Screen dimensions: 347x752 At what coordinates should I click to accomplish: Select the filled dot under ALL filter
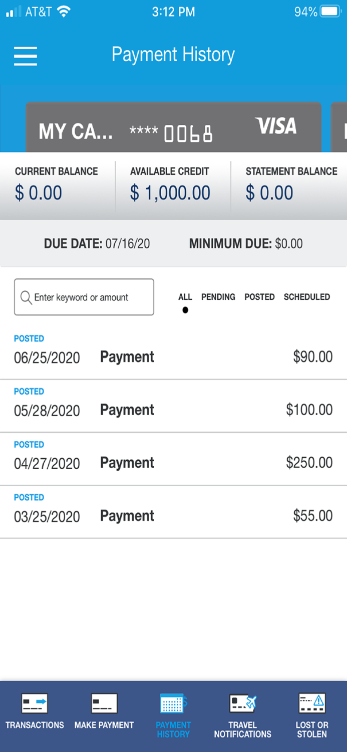pyautogui.click(x=185, y=310)
